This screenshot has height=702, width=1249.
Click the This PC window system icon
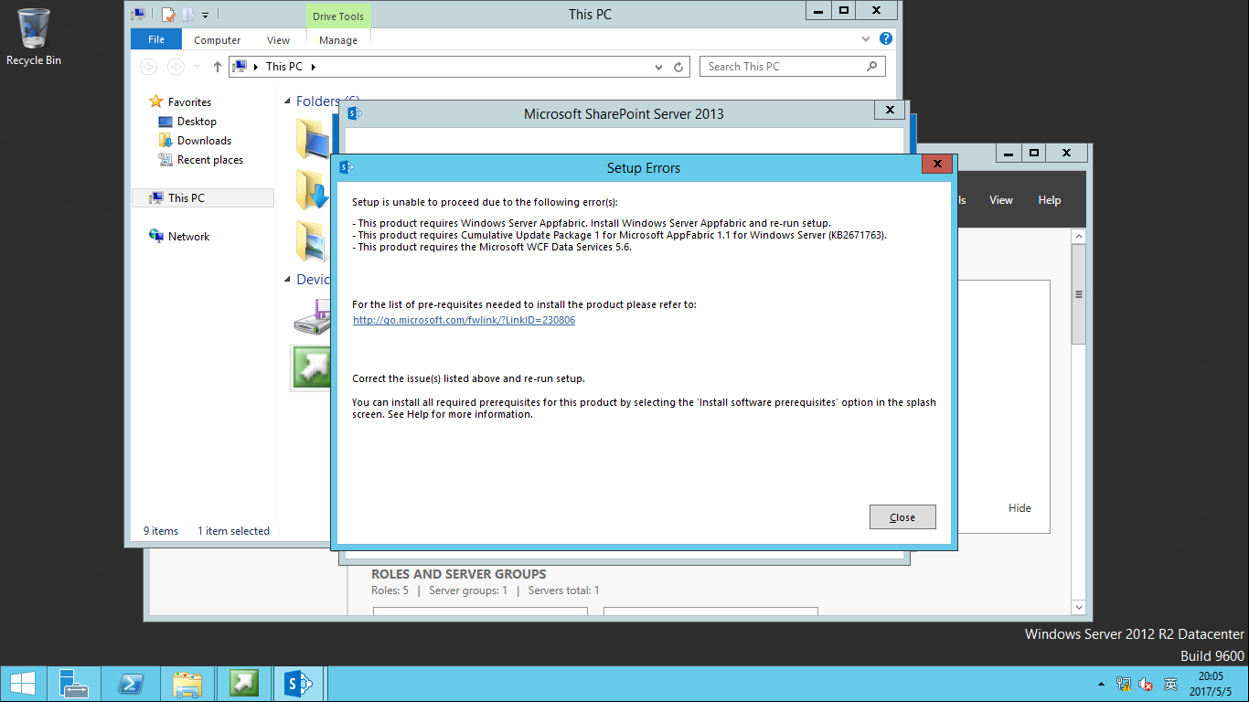(138, 14)
